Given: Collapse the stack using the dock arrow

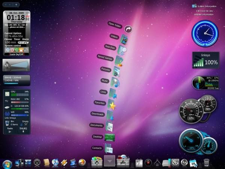Looking at the screenshot, I should pyautogui.click(x=109, y=161).
